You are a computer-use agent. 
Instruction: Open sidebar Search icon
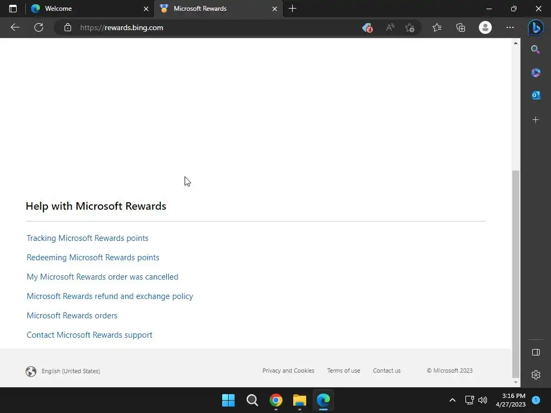[x=535, y=49]
